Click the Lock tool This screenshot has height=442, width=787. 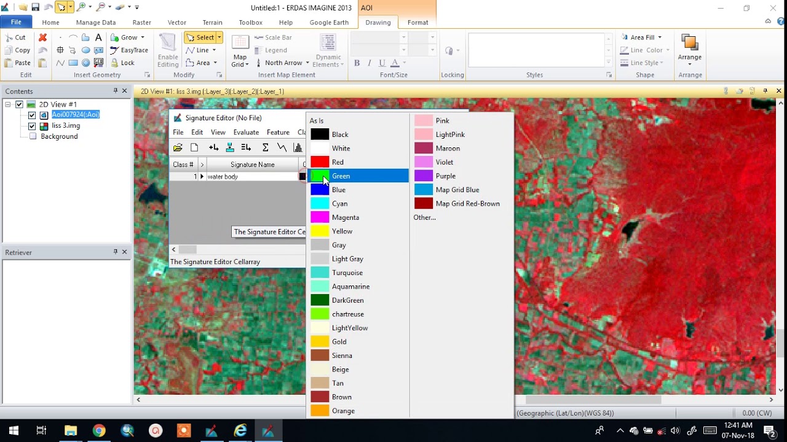click(x=122, y=63)
